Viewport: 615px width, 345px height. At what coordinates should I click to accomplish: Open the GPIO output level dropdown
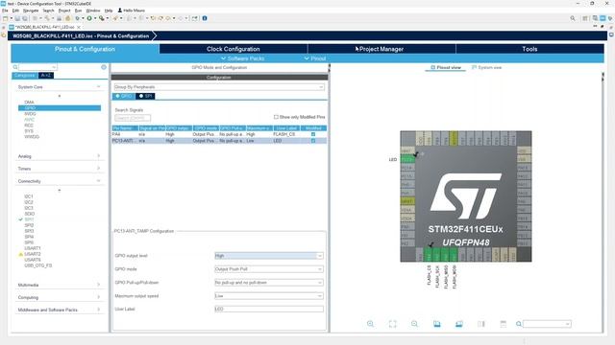click(269, 256)
